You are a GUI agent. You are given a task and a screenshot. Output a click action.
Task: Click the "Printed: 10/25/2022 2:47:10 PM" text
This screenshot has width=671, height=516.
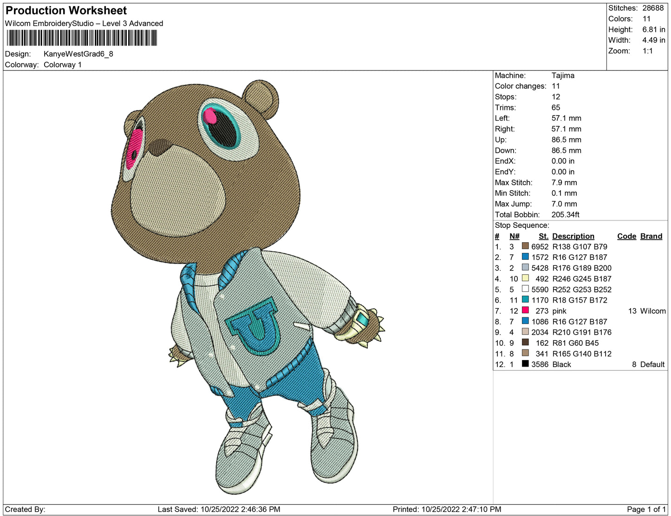[x=447, y=509]
